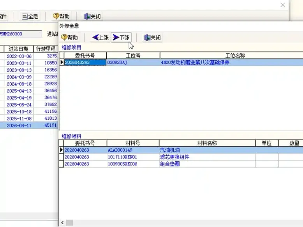Viewport: 303px width, 227px height.
Task: Select visit date 2025-11-08
Action: (19, 119)
